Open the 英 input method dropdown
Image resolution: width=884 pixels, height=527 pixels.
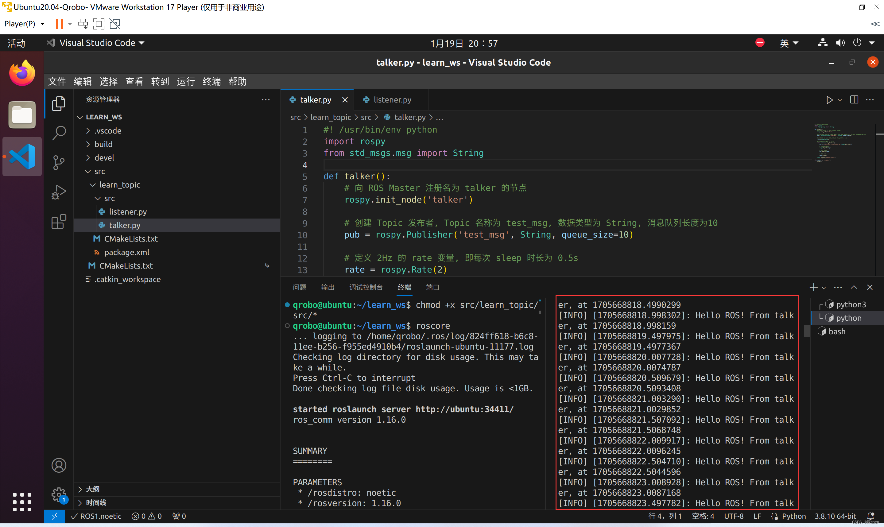tap(789, 43)
